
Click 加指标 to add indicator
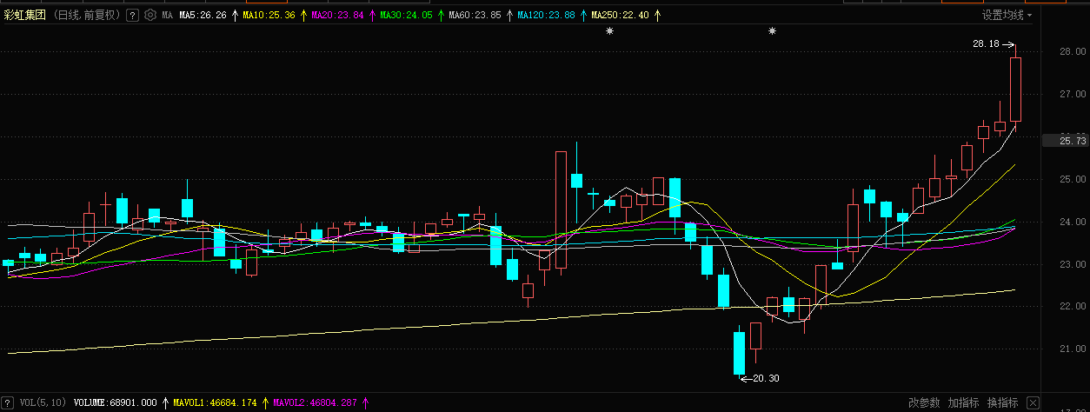click(x=963, y=403)
